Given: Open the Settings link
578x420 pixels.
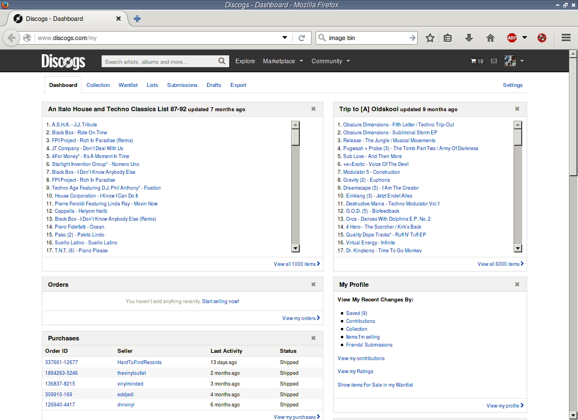Looking at the screenshot, I should click(513, 85).
